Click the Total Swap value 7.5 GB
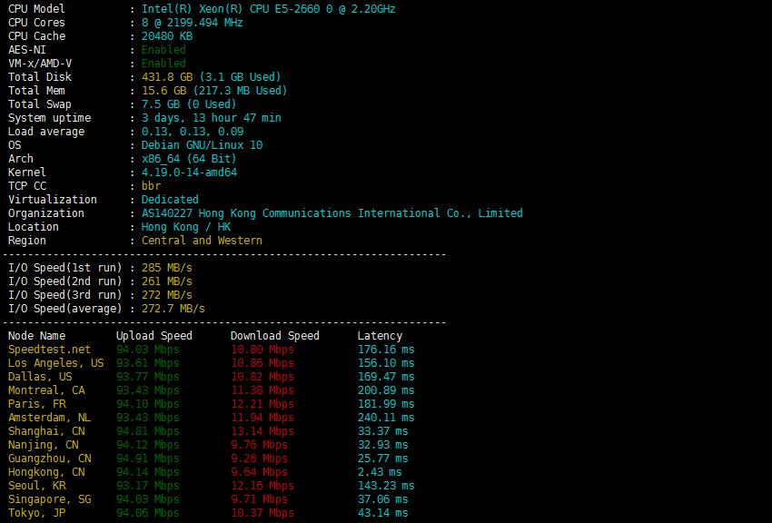This screenshot has height=523, width=772. click(x=189, y=104)
